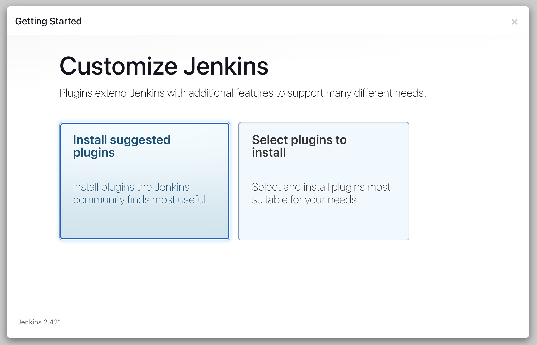537x345 pixels.
Task: Click description 'Select and install plugins most suitable'
Action: [321, 193]
